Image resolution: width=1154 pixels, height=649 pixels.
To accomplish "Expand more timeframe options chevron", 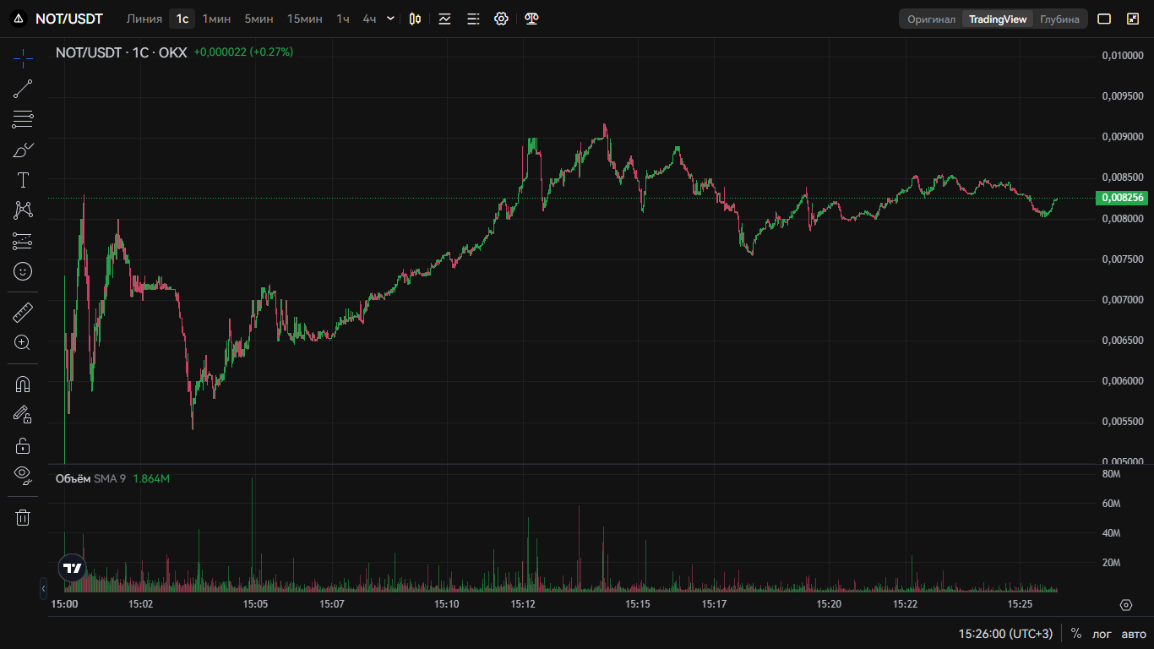I will (391, 19).
